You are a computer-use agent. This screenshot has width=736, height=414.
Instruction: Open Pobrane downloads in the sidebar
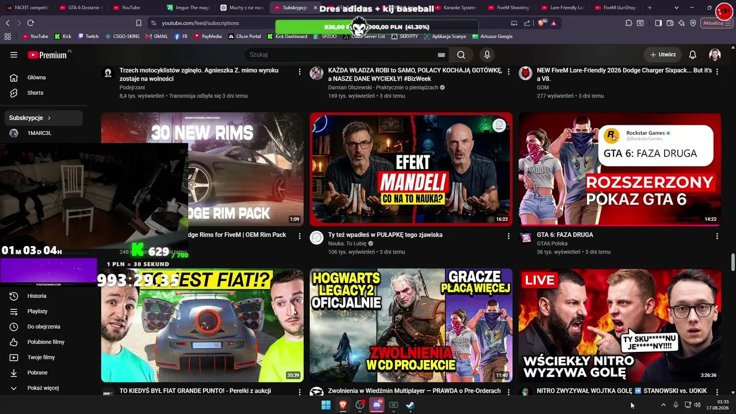[37, 373]
